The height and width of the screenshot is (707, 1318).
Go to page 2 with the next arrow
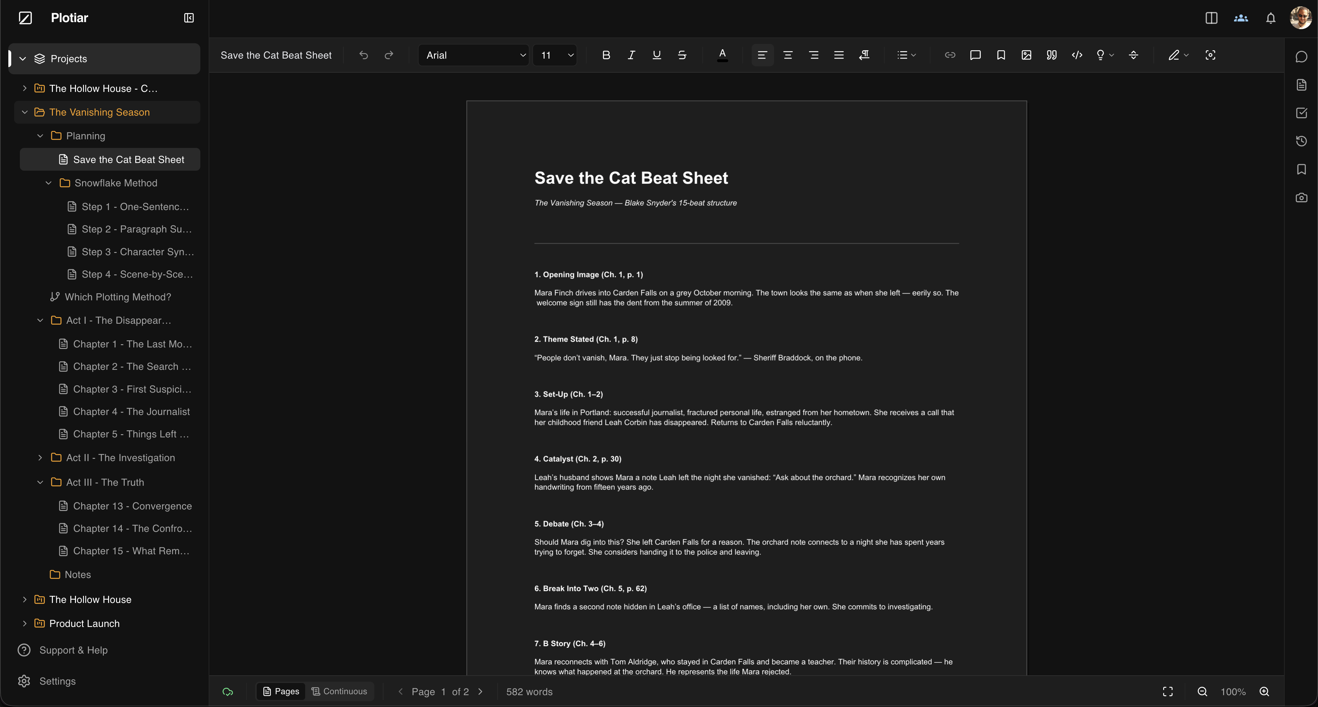click(480, 691)
